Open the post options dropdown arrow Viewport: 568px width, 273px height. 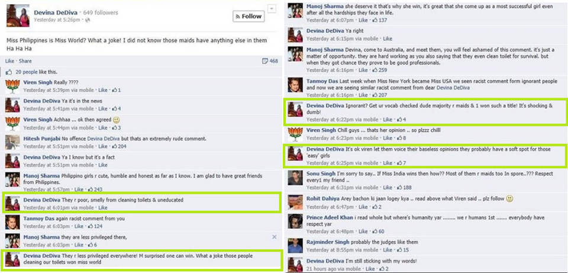coord(272,8)
